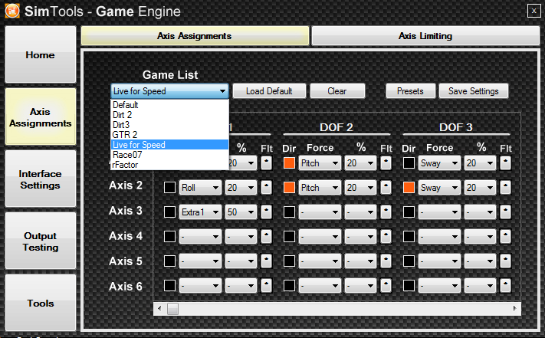The height and width of the screenshot is (338, 545).
Task: Open Axis 2 DOF 1 Roll force dropdown
Action: click(200, 188)
